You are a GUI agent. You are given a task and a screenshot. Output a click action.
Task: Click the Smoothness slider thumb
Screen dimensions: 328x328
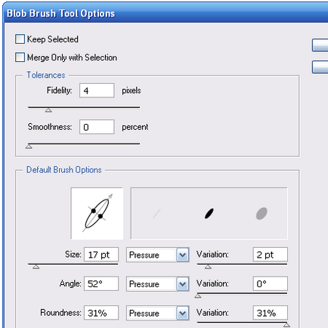pyautogui.click(x=29, y=147)
